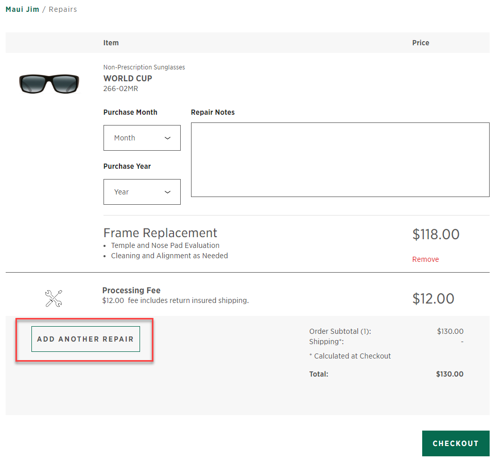Click the Frame Replacement heading

(x=160, y=233)
